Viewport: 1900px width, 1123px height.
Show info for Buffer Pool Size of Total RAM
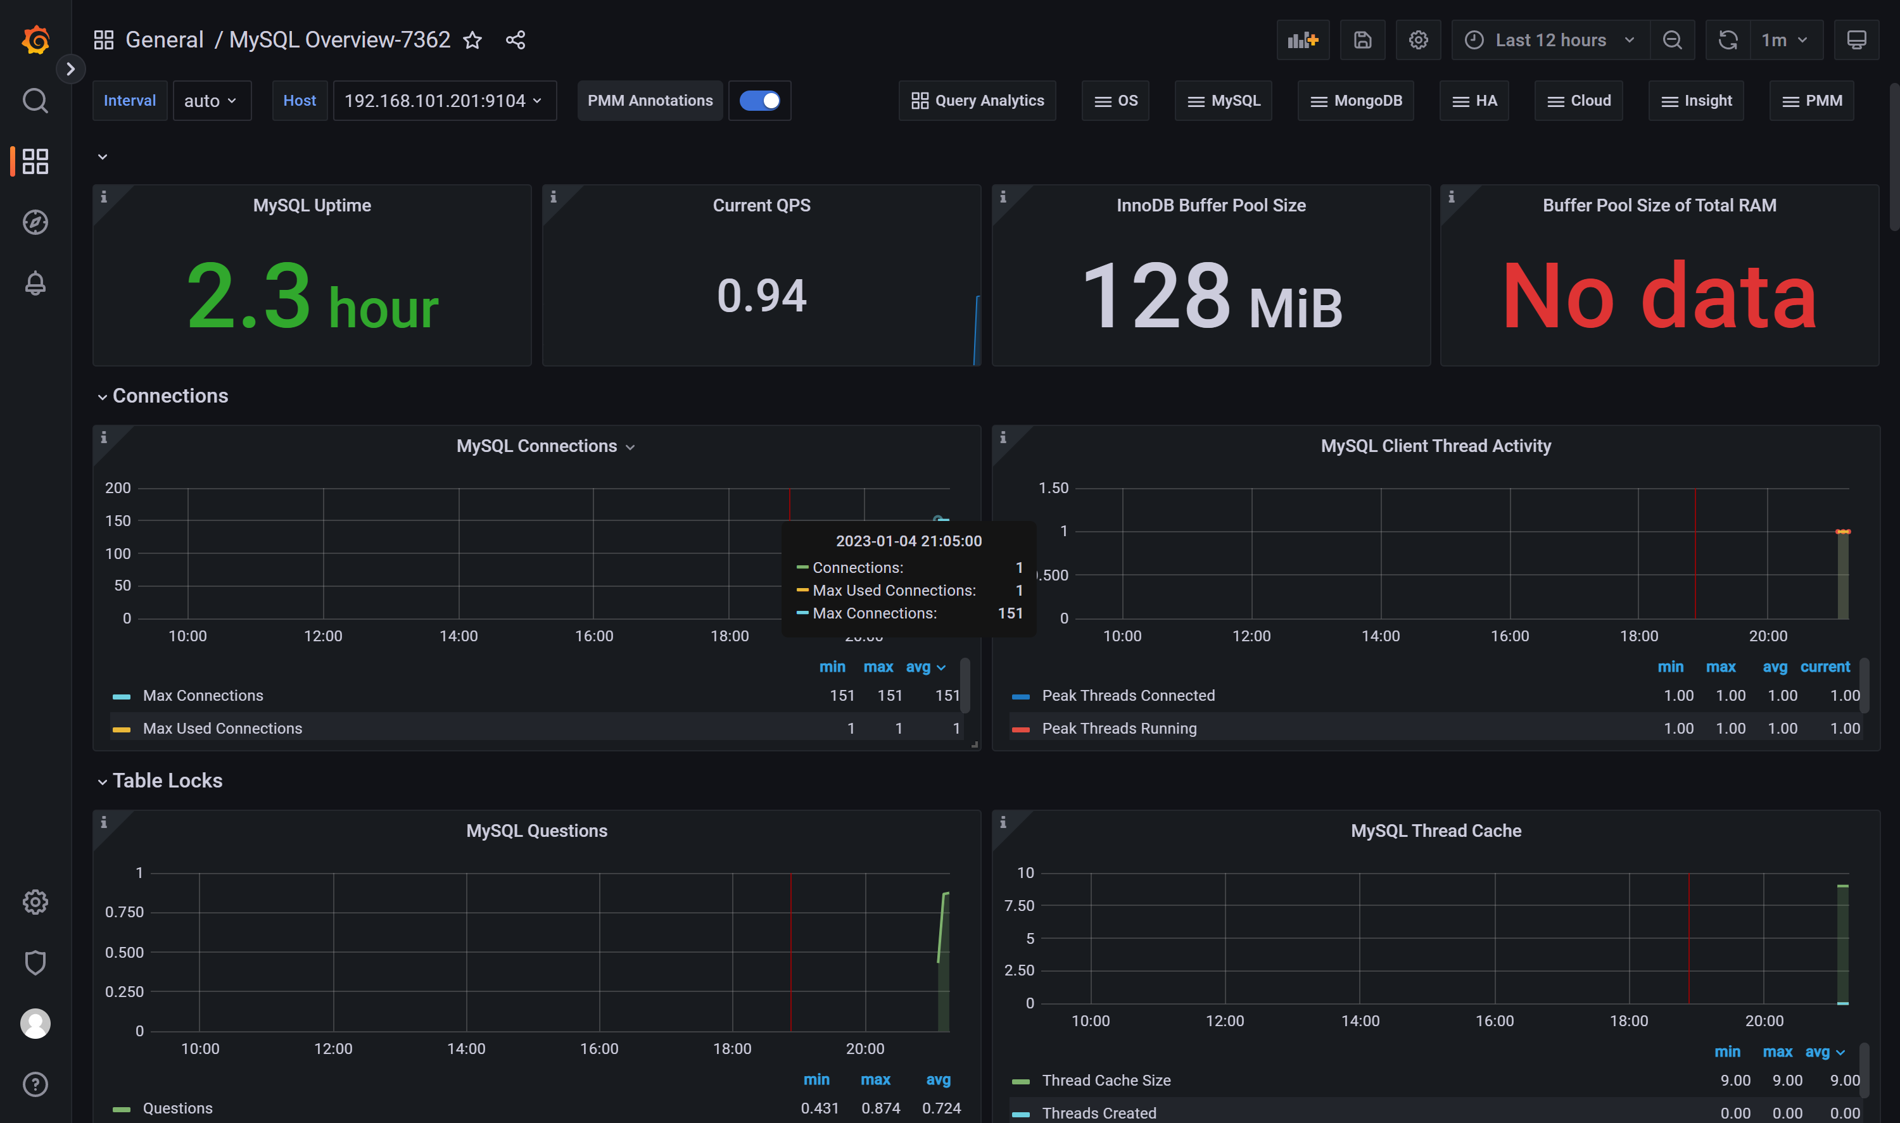point(1451,197)
